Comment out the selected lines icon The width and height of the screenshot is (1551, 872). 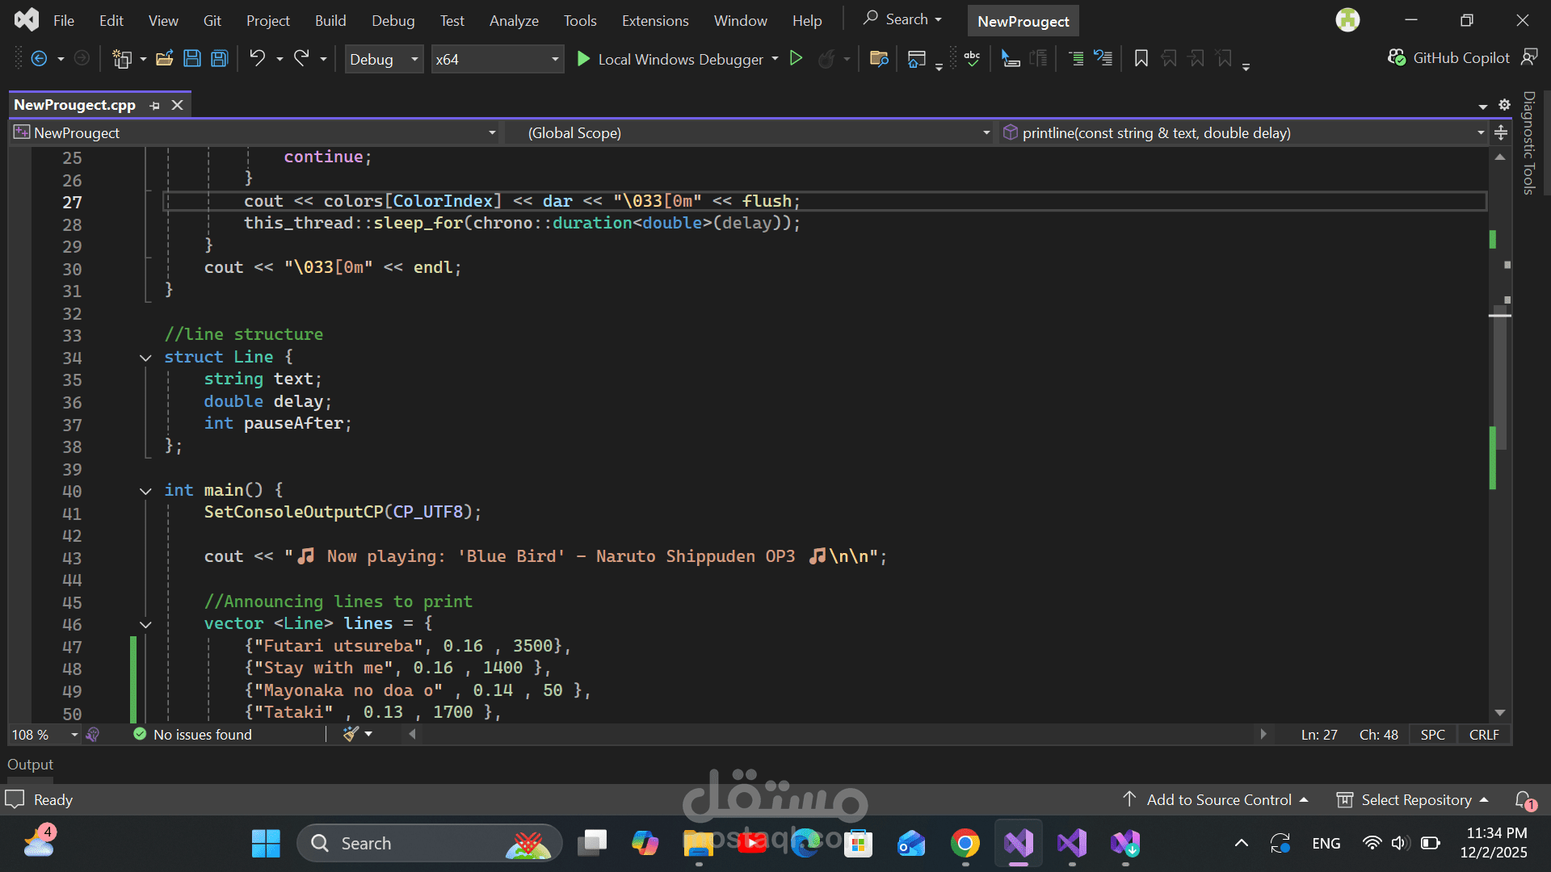pos(1076,58)
